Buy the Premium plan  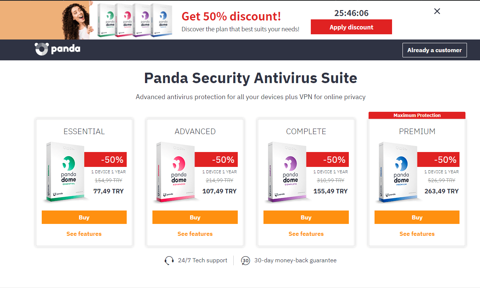[x=417, y=217]
